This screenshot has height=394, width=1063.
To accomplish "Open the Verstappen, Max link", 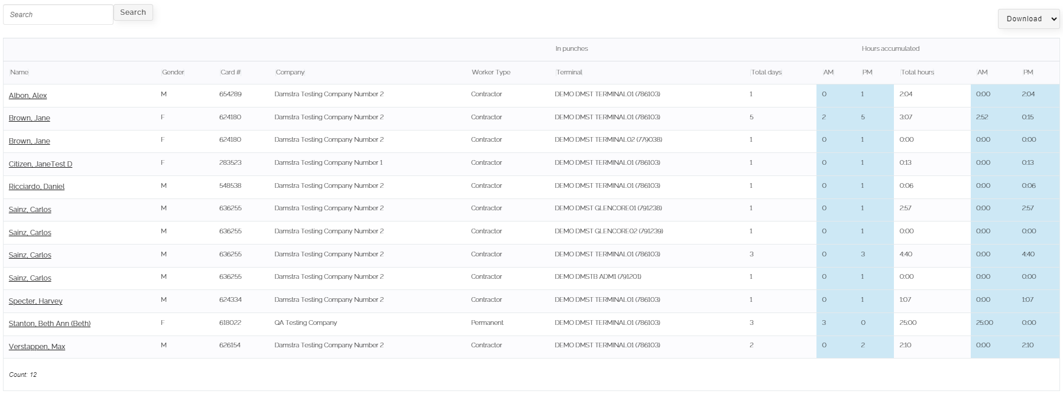I will (x=37, y=346).
